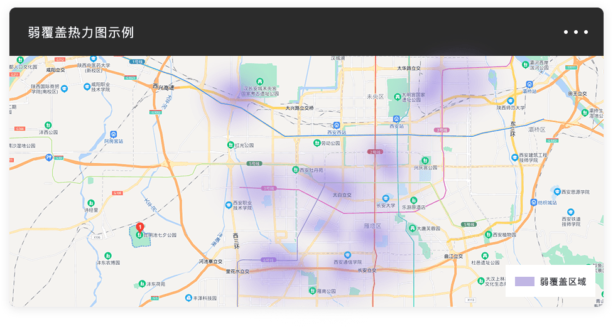Click the 长安立交 label

point(367,271)
